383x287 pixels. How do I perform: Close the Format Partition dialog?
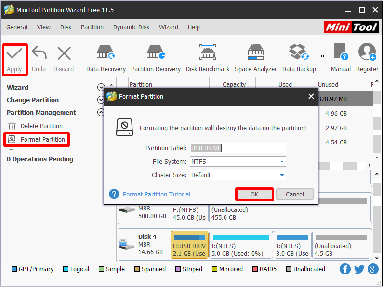click(x=311, y=96)
